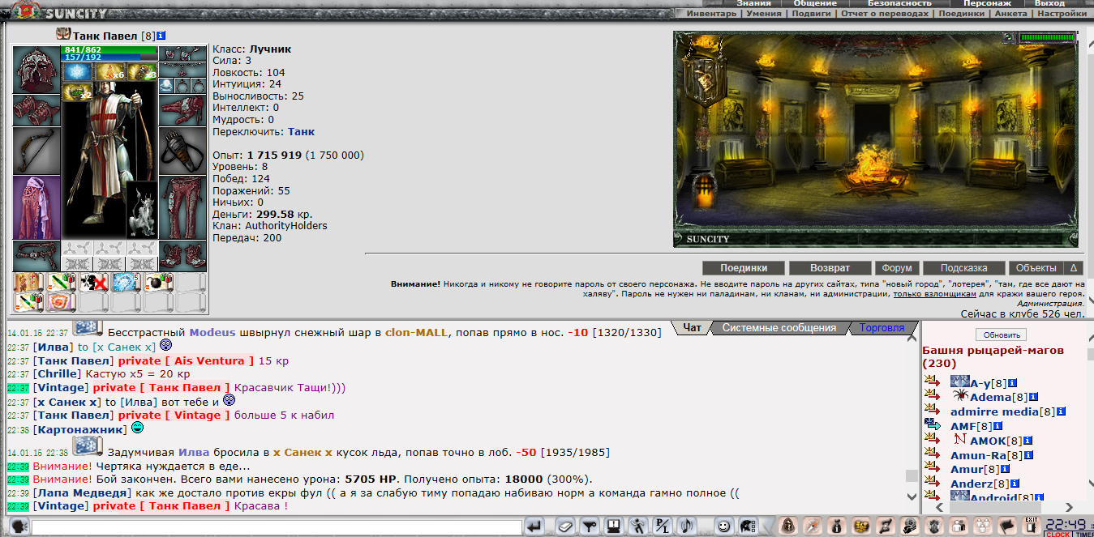Click the Поединки button below the room
Screen dimensions: 1094x537
coord(744,268)
